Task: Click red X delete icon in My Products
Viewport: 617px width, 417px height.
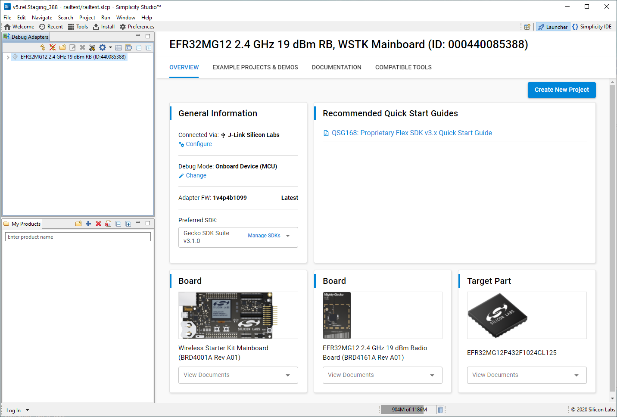Action: tap(98, 224)
